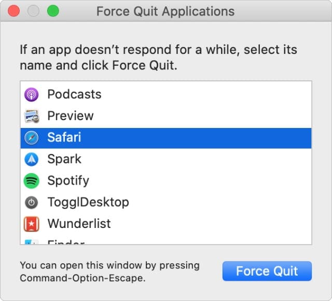Click the partially visible Finder icon
Image resolution: width=332 pixels, height=301 pixels.
(x=32, y=241)
